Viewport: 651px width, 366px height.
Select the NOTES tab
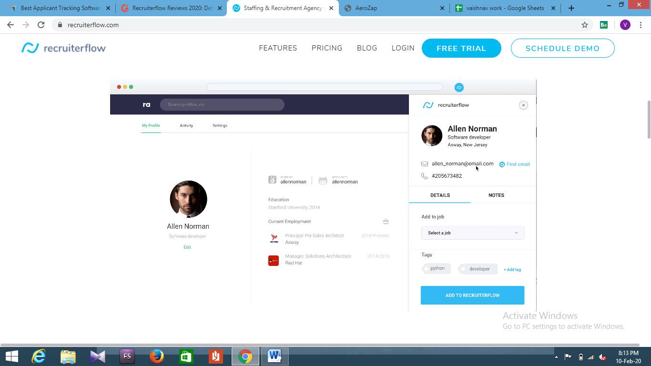click(x=496, y=195)
